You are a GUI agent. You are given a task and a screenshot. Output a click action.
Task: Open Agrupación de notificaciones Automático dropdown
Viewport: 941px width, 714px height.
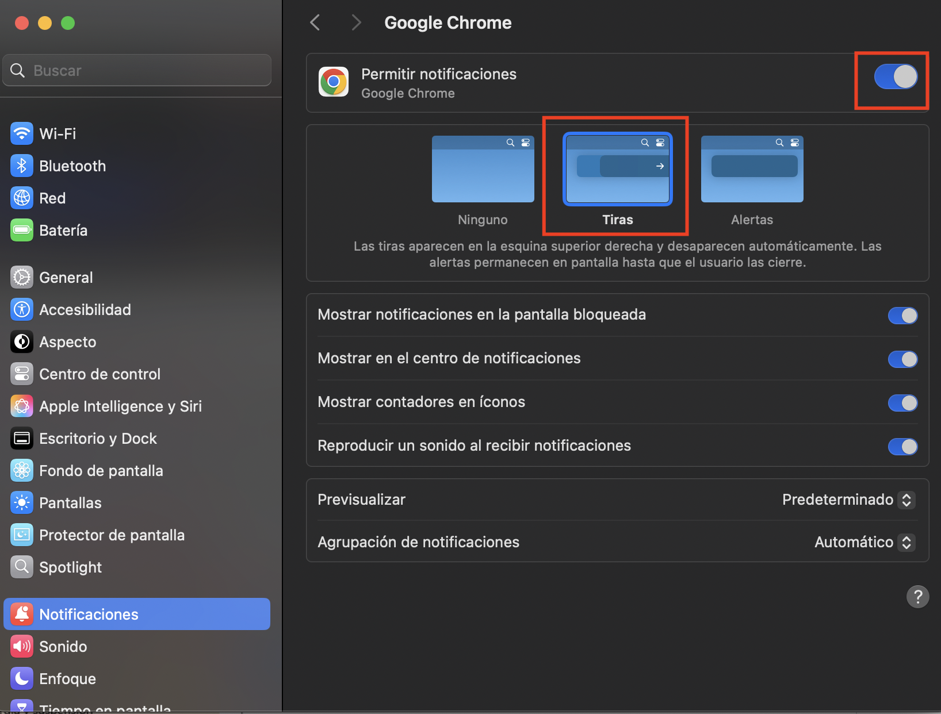864,542
